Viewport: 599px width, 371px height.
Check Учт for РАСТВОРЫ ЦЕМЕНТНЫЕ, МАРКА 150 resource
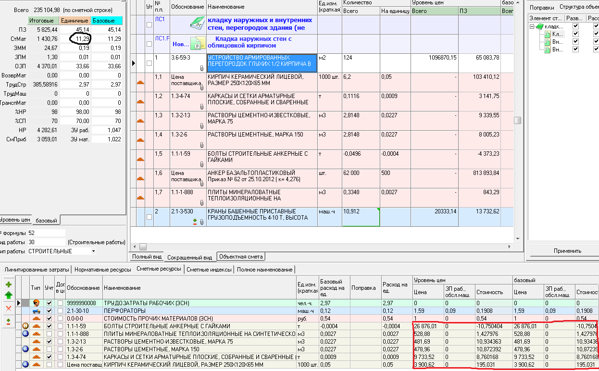coord(49,349)
